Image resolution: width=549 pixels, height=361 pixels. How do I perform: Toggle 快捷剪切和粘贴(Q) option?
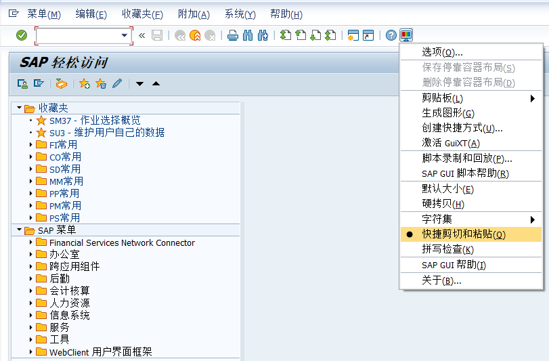[x=471, y=234]
